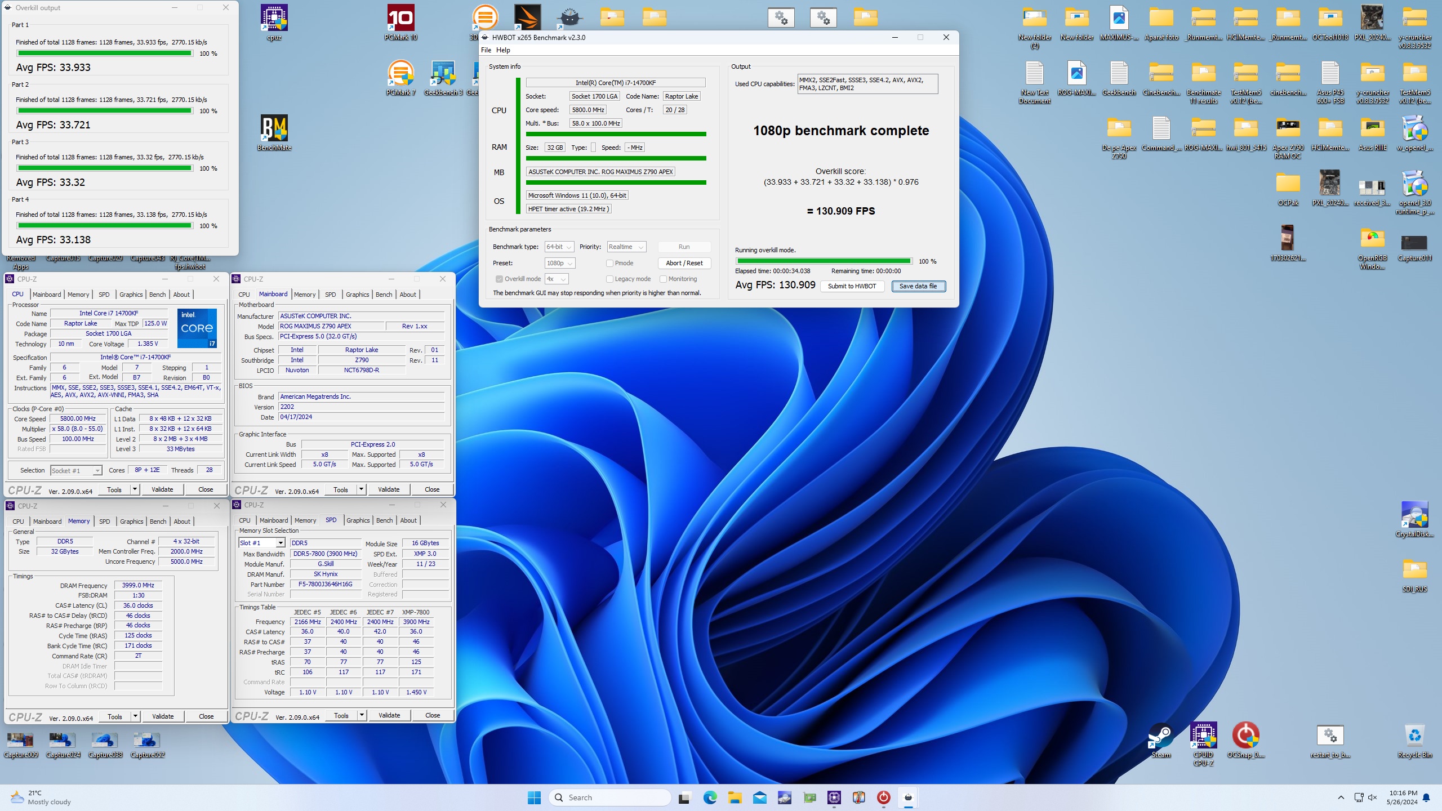Switch to About tab in SPD CPU-Z window
Viewport: 1442px width, 811px height.
(x=408, y=520)
